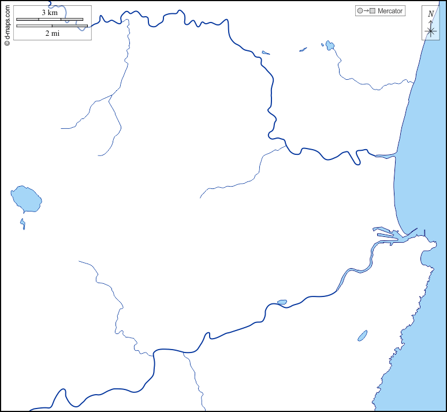
Task: Click the small elongated lake in the southeast
Action: [362, 335]
